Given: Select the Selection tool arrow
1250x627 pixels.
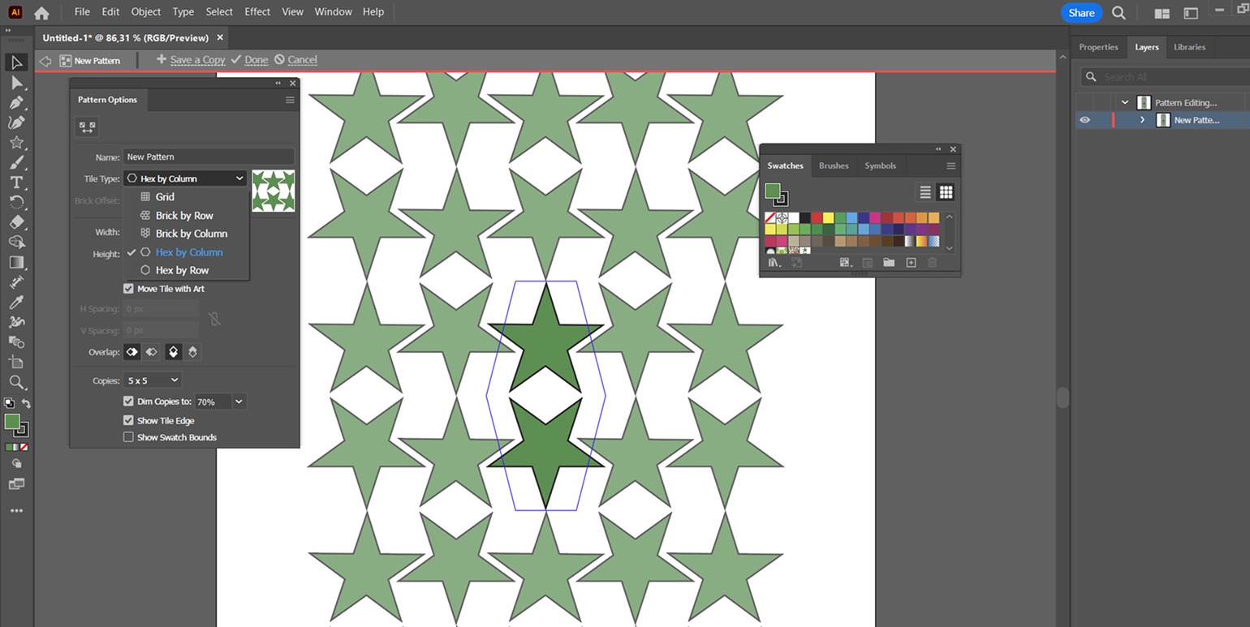Looking at the screenshot, I should [16, 62].
